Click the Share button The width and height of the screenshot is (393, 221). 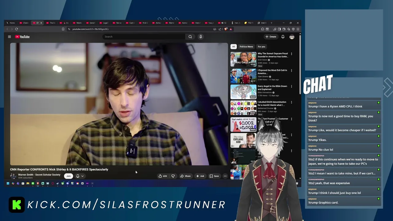coord(185,176)
